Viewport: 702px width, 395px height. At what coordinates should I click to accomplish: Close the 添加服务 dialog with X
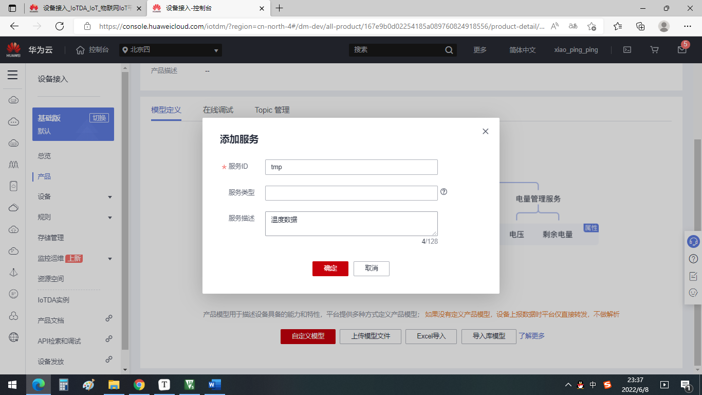coord(485,132)
